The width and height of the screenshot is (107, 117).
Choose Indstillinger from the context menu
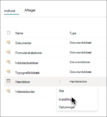(67, 99)
